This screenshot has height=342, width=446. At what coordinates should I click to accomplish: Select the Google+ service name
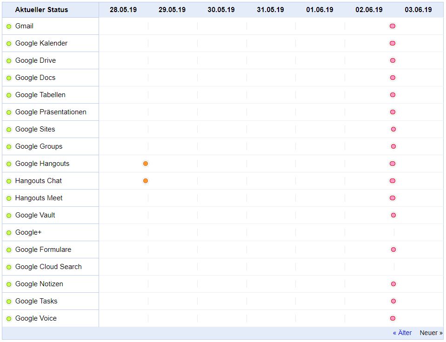pos(28,232)
